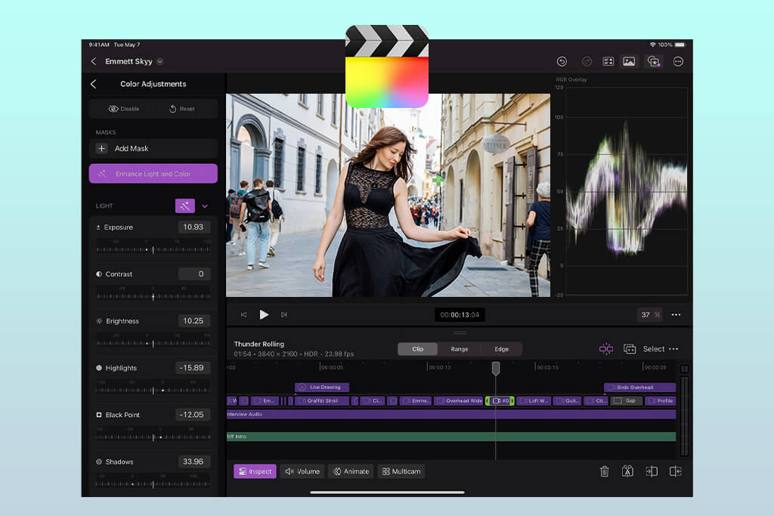Toggle the auto Light magic wand button
This screenshot has width=774, height=516.
click(x=185, y=205)
